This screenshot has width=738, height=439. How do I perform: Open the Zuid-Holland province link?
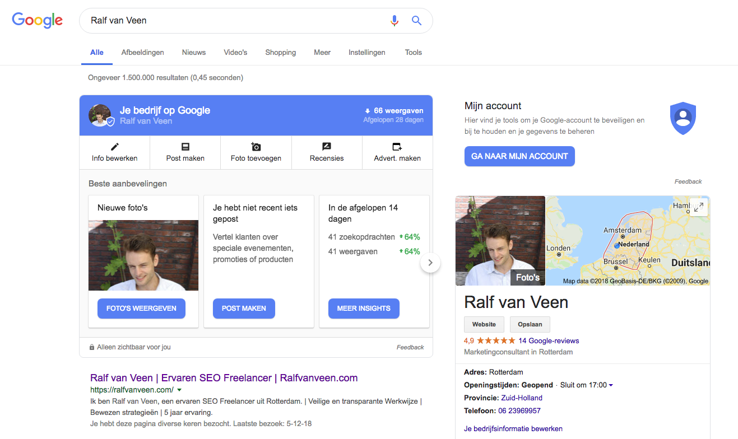click(x=522, y=398)
